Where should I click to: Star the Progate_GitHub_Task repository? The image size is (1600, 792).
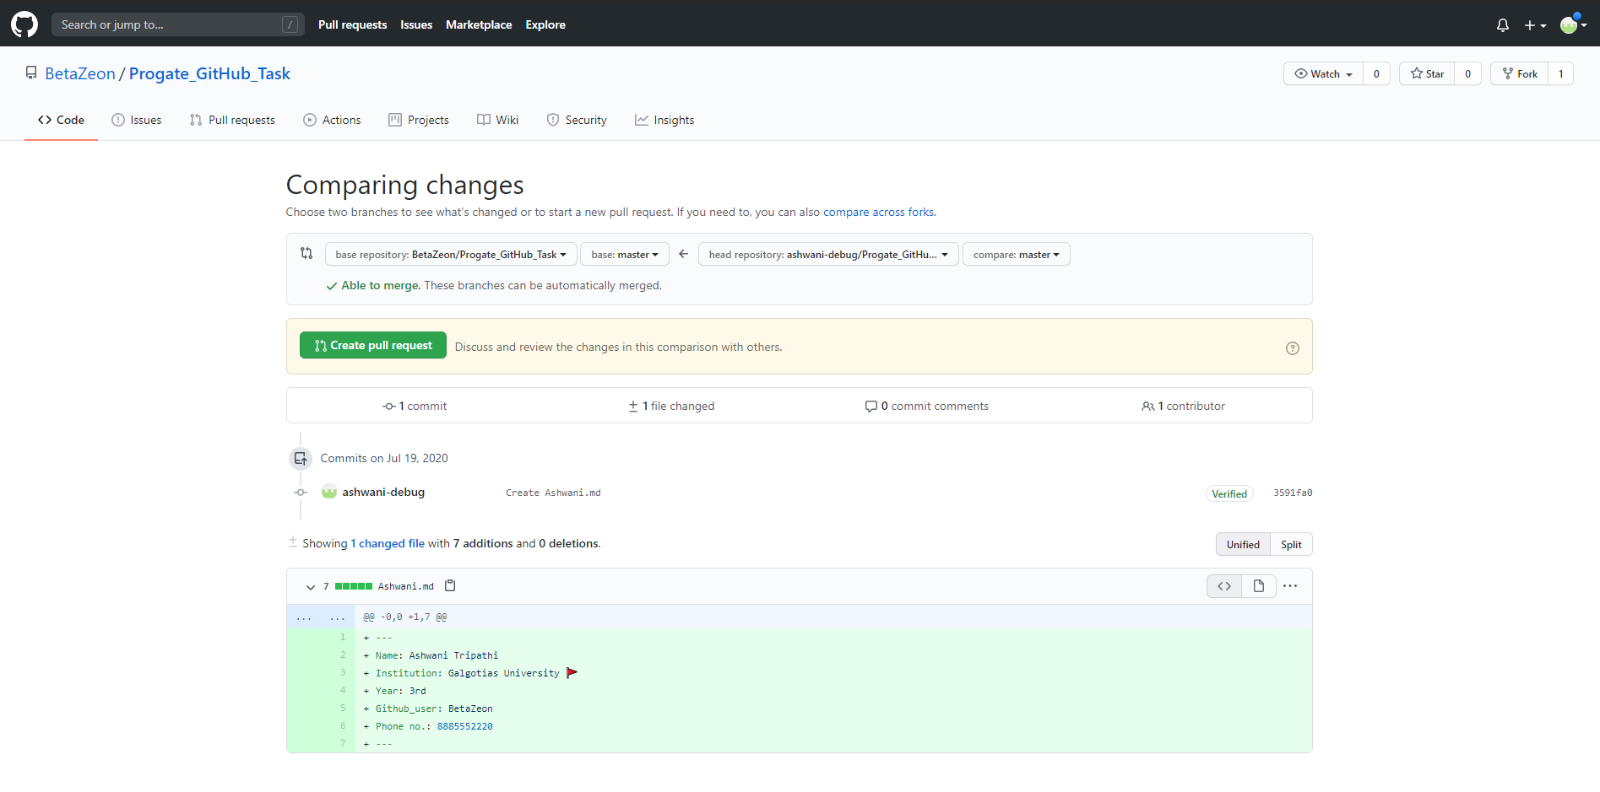tap(1427, 74)
